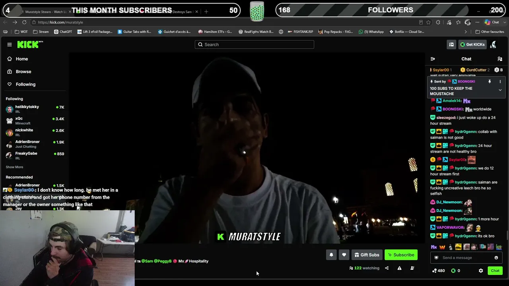Screen dimensions: 509x286
Task: Open Stream bookmark folder
Action: coord(41,32)
